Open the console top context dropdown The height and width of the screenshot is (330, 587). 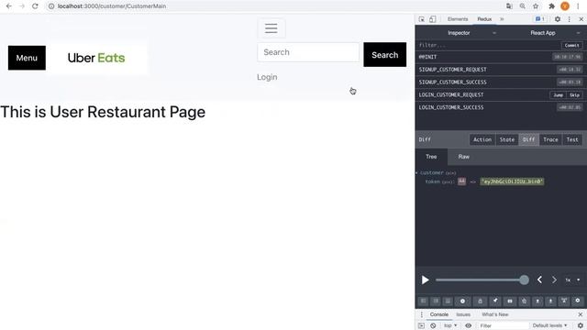click(x=450, y=325)
